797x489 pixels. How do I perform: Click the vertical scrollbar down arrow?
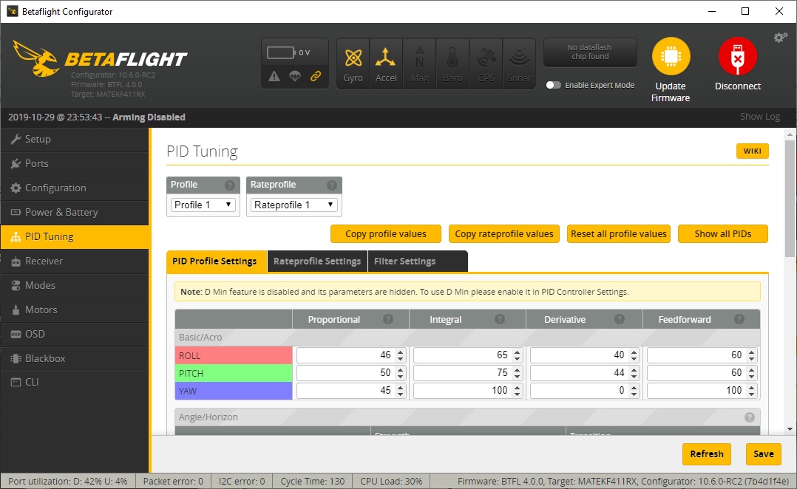790,429
